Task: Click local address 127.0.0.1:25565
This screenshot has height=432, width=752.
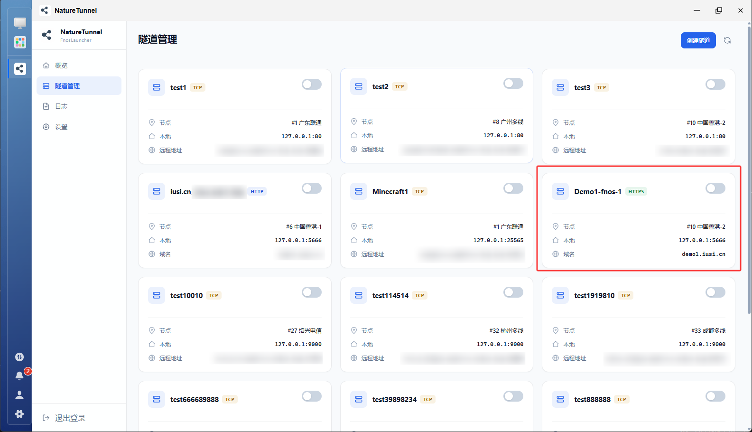Action: pyautogui.click(x=498, y=240)
